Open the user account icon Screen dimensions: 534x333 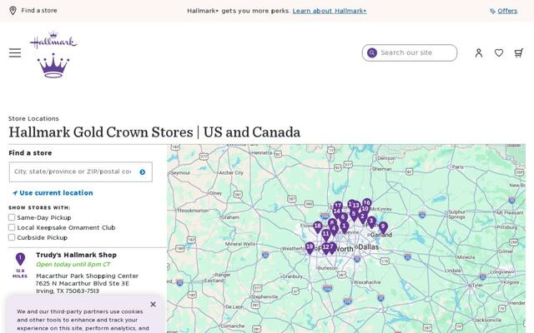click(479, 52)
